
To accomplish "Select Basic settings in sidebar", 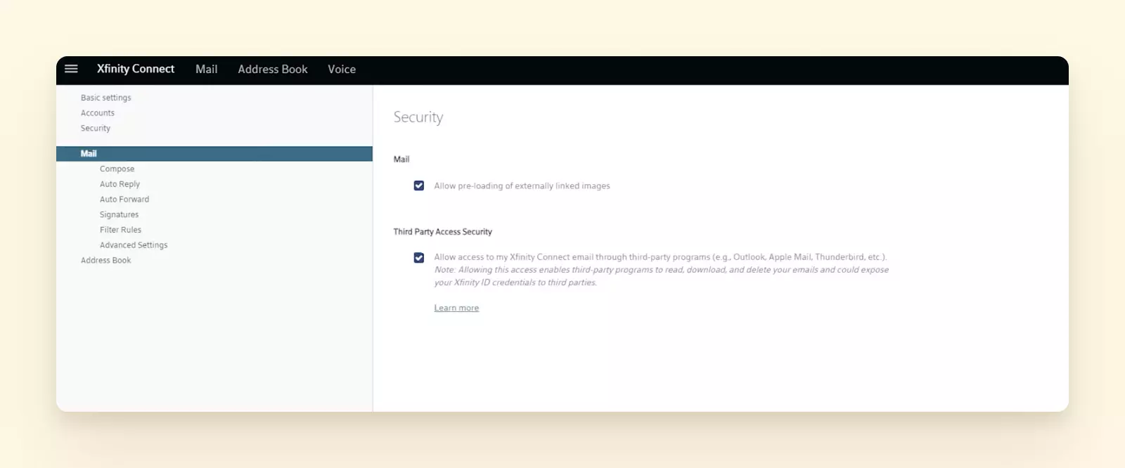I will tap(106, 98).
